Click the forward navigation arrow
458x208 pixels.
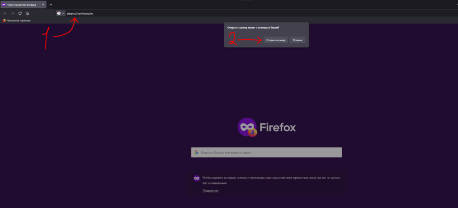coord(13,13)
